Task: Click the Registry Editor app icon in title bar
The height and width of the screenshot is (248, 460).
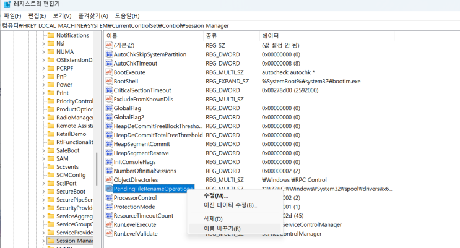Action: click(x=7, y=4)
